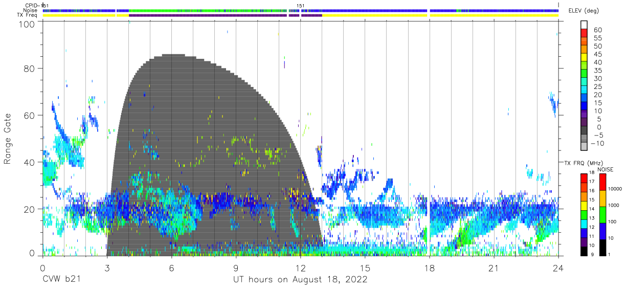Click the '40' tick label on the Range Gate axis
This screenshot has height=290, width=628.
(30, 162)
